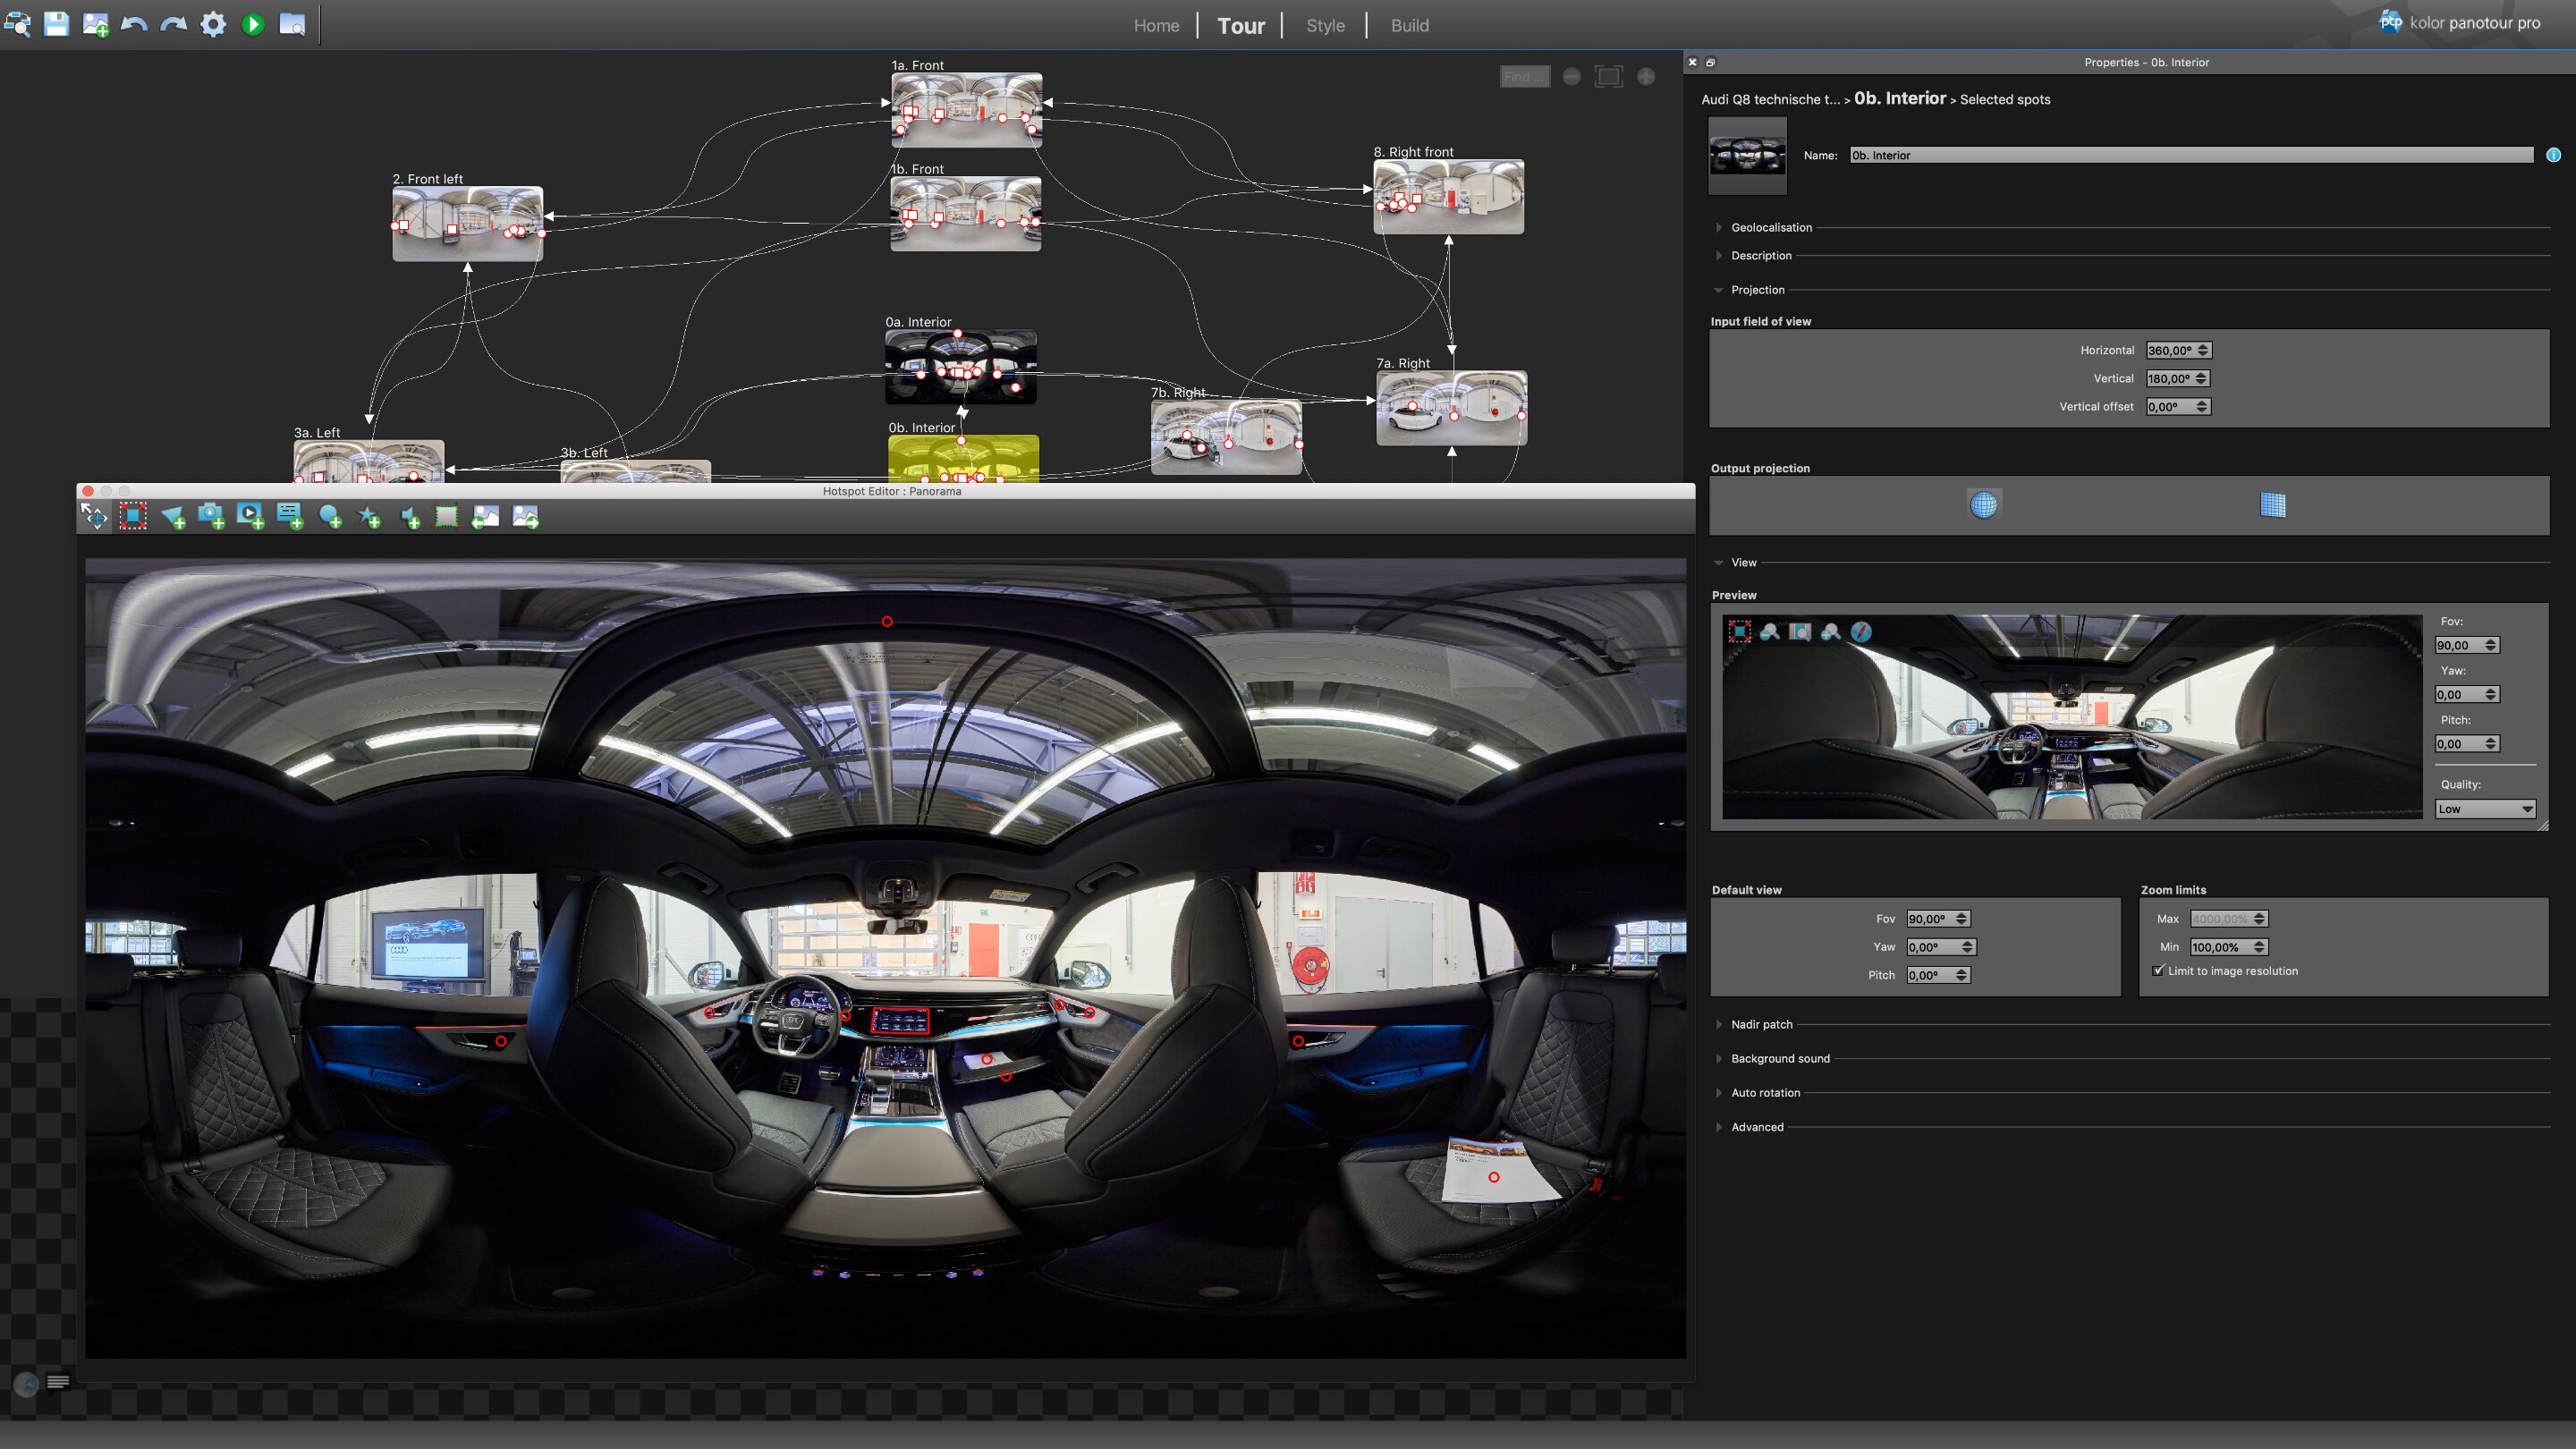Select the add polygon hotspot tool
2576x1449 pixels.
[172, 516]
